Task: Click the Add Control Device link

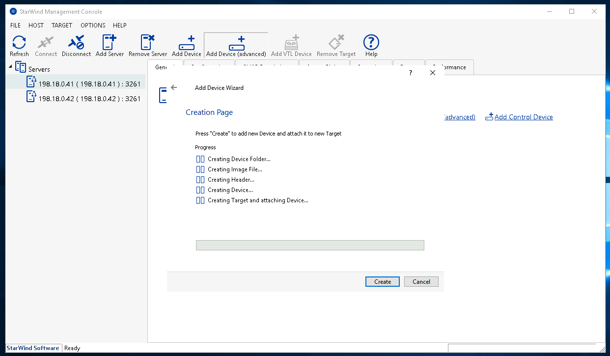Action: 523,117
